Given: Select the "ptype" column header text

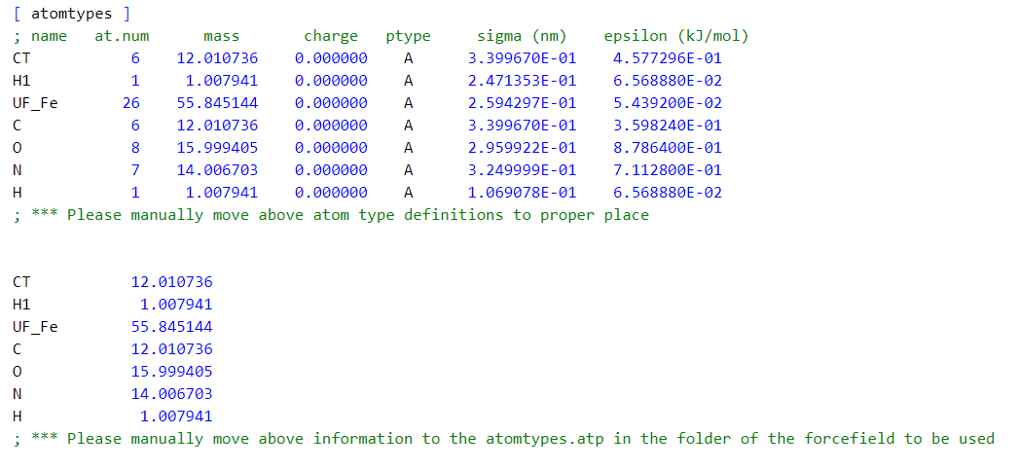Looking at the screenshot, I should tap(408, 36).
